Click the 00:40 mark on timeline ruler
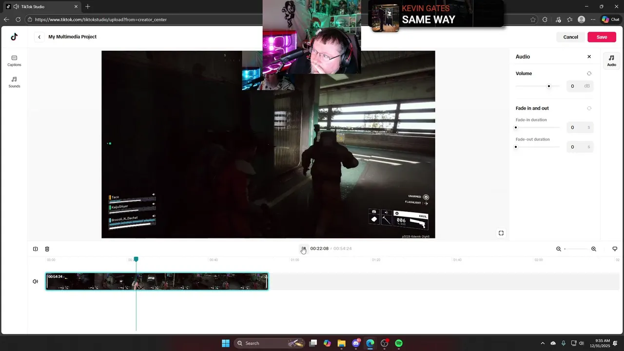This screenshot has height=351, width=624. point(214,260)
